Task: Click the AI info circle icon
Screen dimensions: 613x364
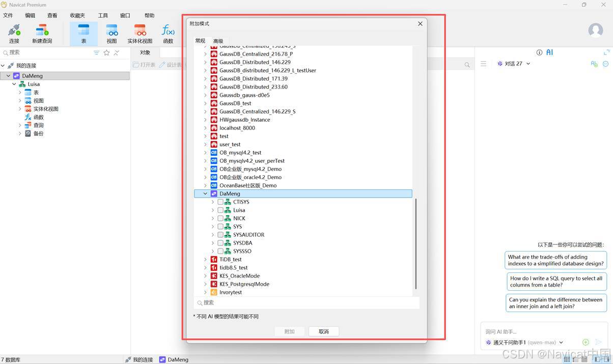Action: coord(539,52)
